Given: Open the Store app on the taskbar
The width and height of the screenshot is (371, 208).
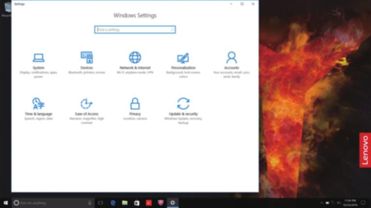Looking at the screenshot, I should (x=137, y=203).
